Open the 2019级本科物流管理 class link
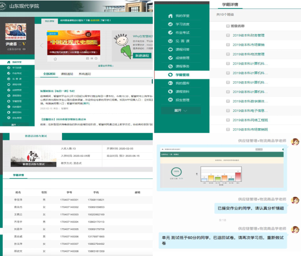 (x=248, y=54)
